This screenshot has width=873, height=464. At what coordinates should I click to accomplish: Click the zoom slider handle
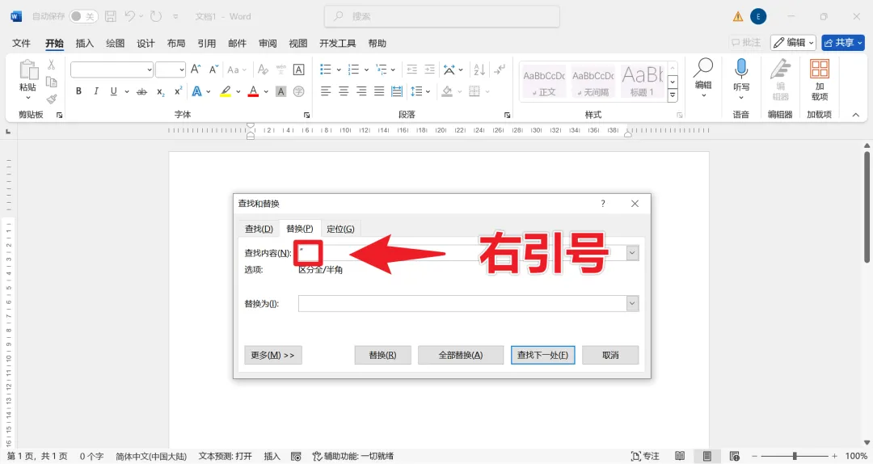[795, 456]
